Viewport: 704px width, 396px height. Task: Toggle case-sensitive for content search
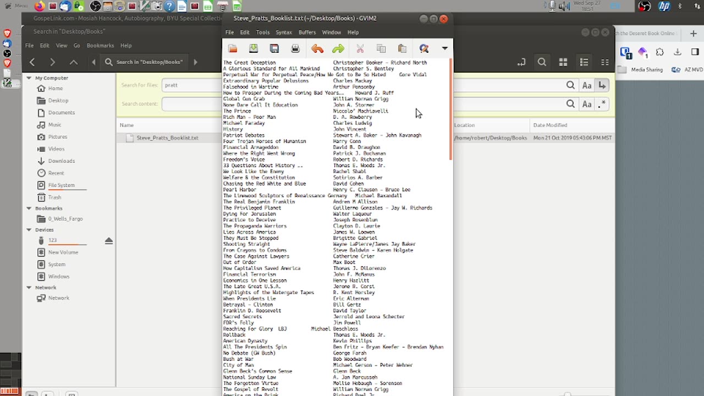pos(587,104)
